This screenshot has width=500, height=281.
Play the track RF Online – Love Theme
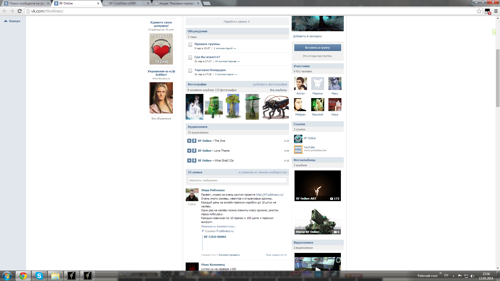[x=189, y=151]
